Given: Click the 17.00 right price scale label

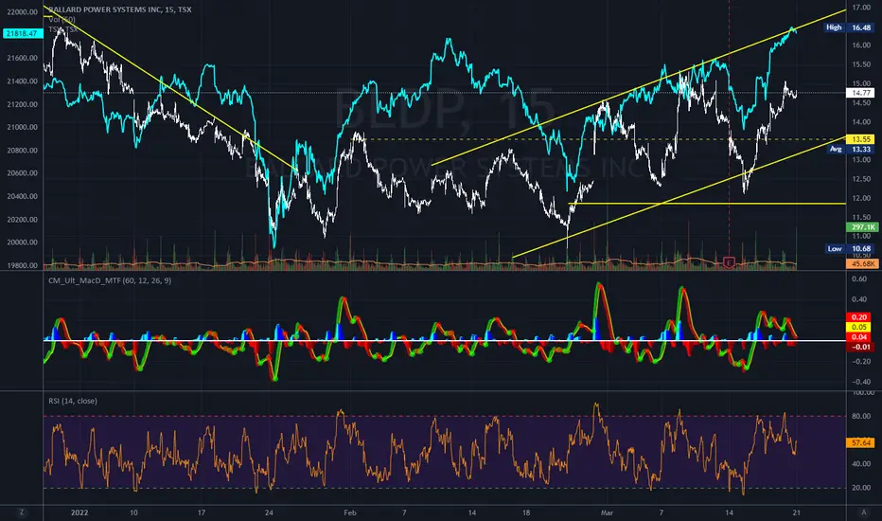Looking at the screenshot, I should click(861, 8).
